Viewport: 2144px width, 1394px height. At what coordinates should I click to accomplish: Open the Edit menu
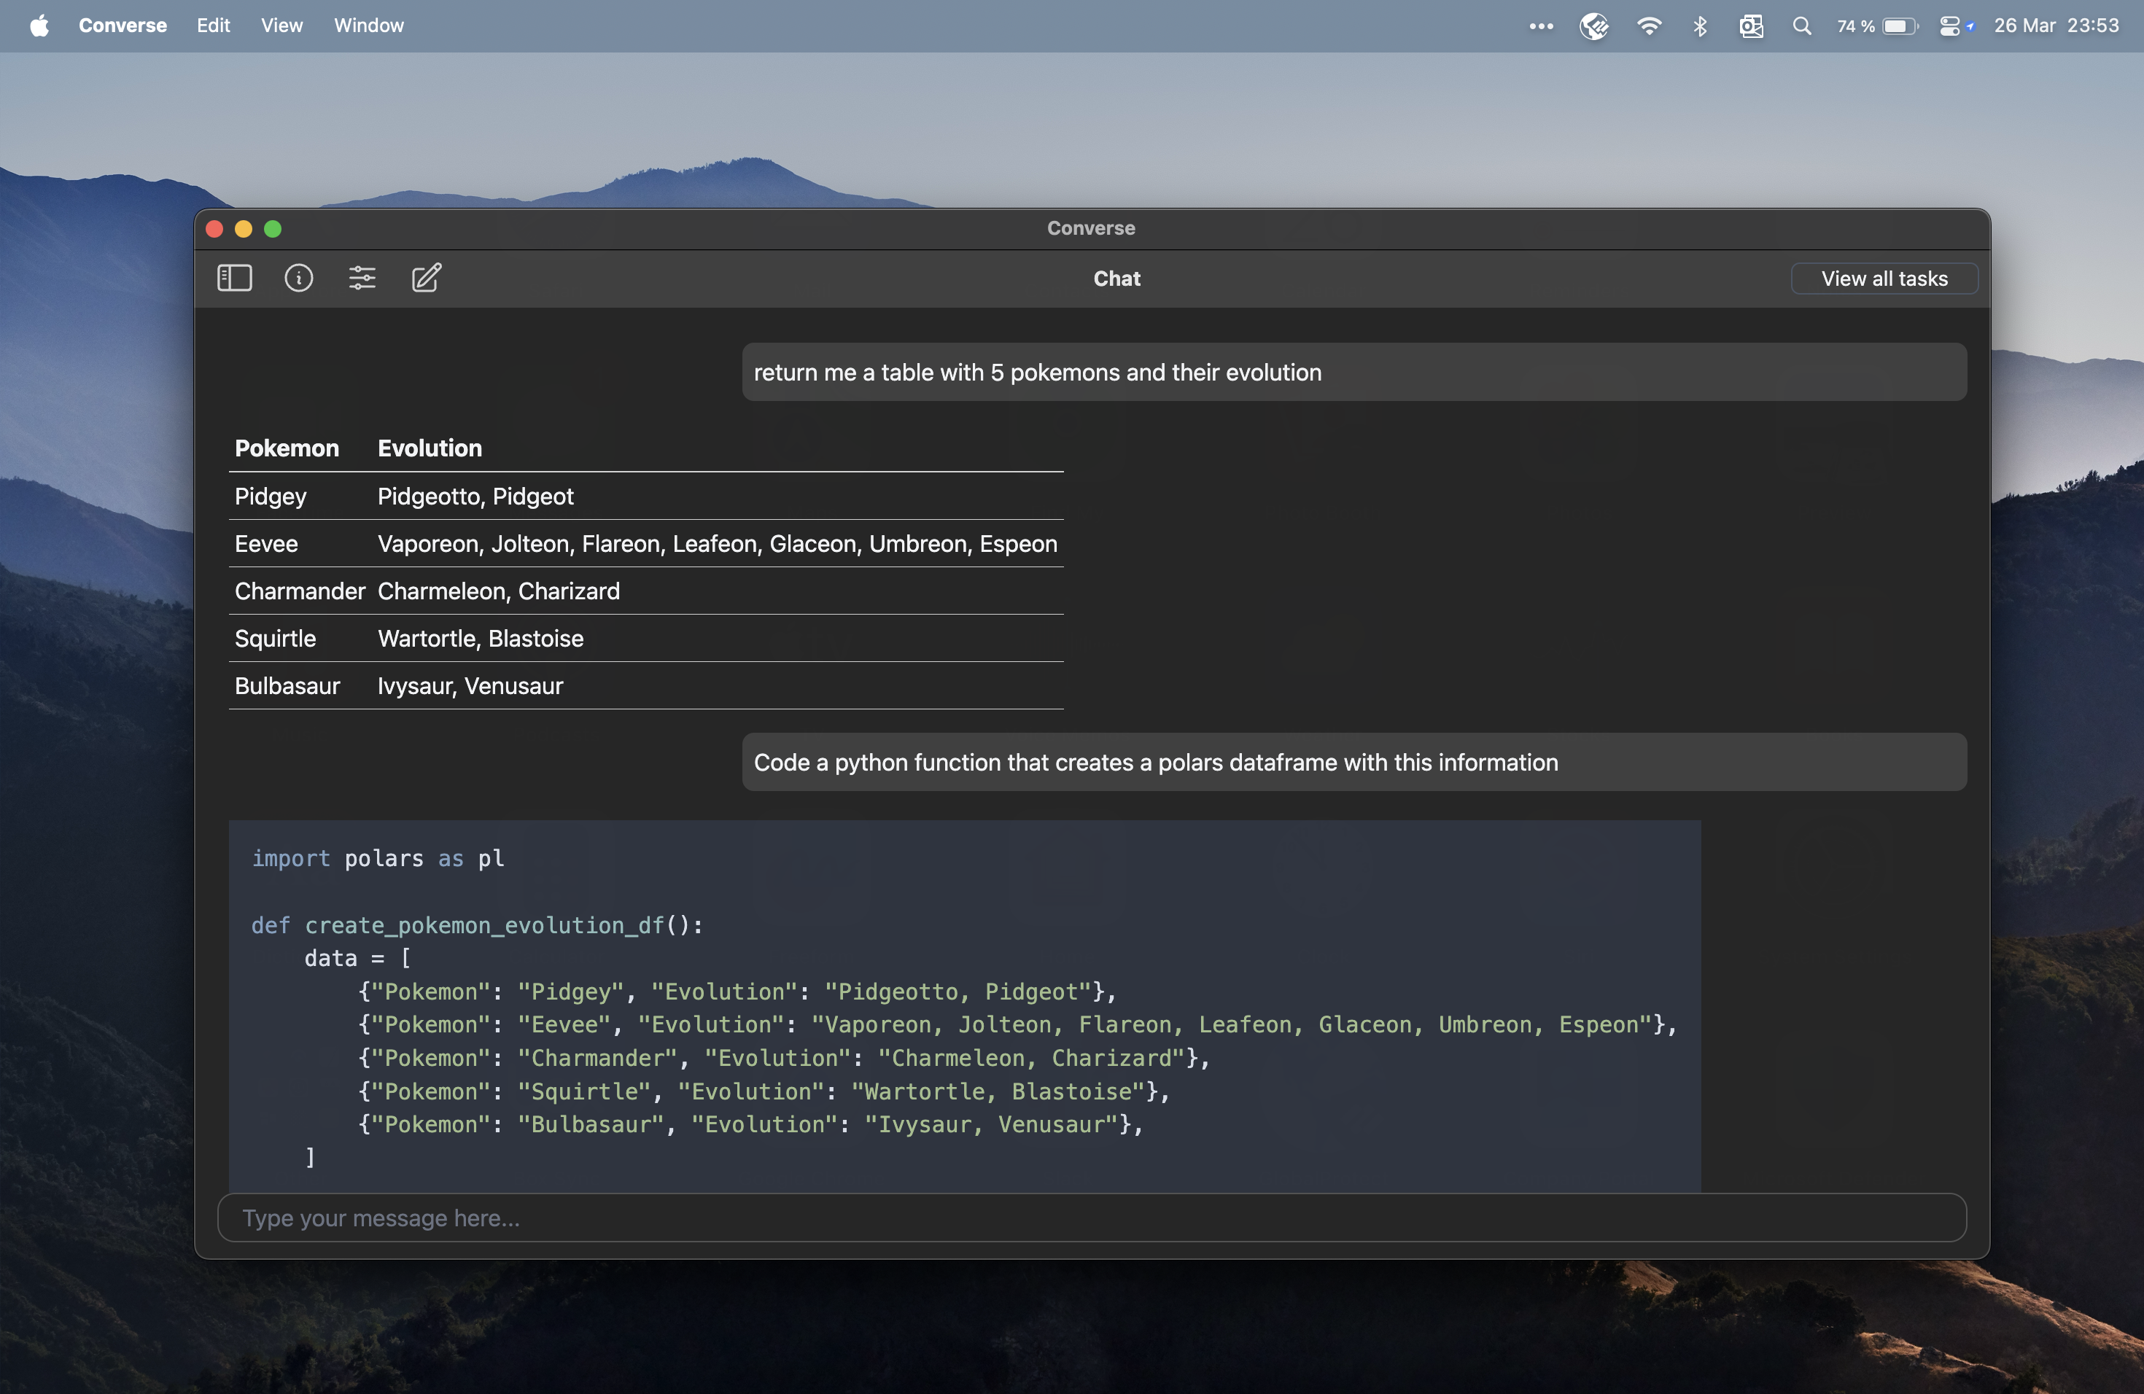click(x=214, y=26)
